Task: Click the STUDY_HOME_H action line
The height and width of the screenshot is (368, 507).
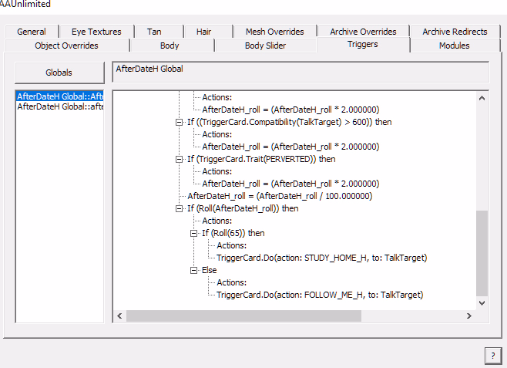Action: [321, 258]
